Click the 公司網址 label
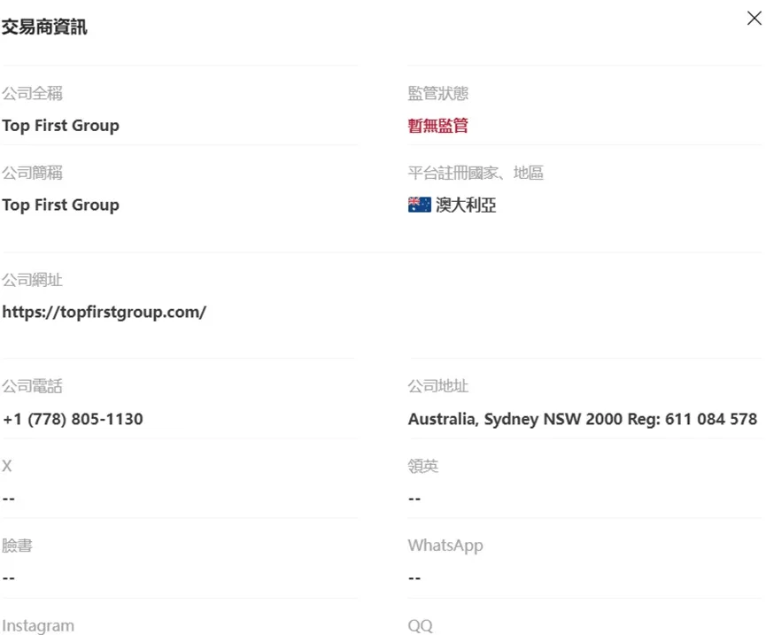The height and width of the screenshot is (635, 766). 32,280
